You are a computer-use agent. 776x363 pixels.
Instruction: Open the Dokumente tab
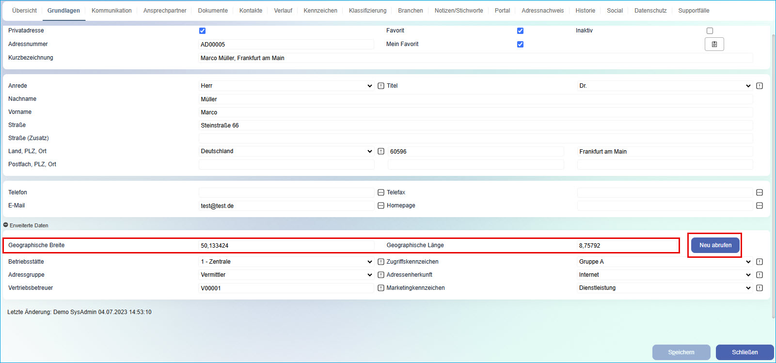(213, 11)
